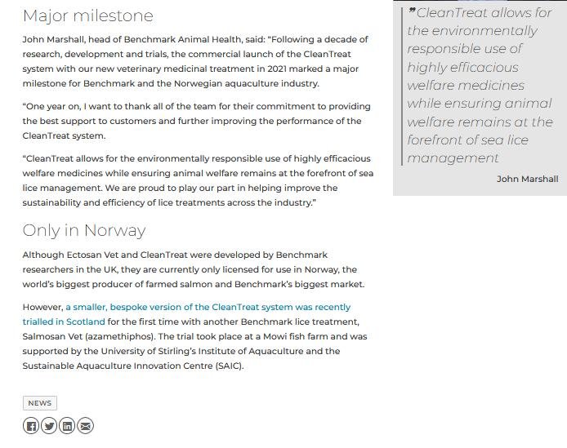Image resolution: width=567 pixels, height=448 pixels.
Task: Click the John Marshall attribution under the pull quote
Action: [x=527, y=179]
